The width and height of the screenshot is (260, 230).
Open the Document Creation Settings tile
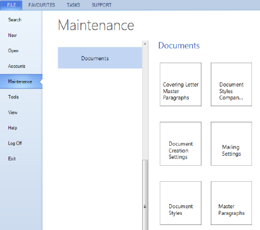point(181,144)
